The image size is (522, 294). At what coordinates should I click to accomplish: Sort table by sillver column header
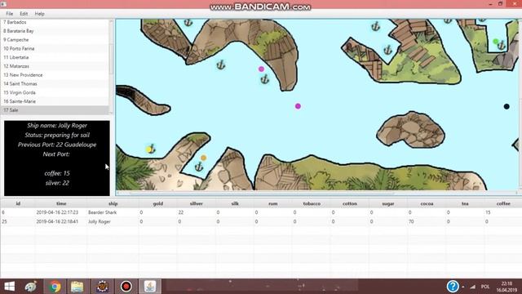[196, 203]
